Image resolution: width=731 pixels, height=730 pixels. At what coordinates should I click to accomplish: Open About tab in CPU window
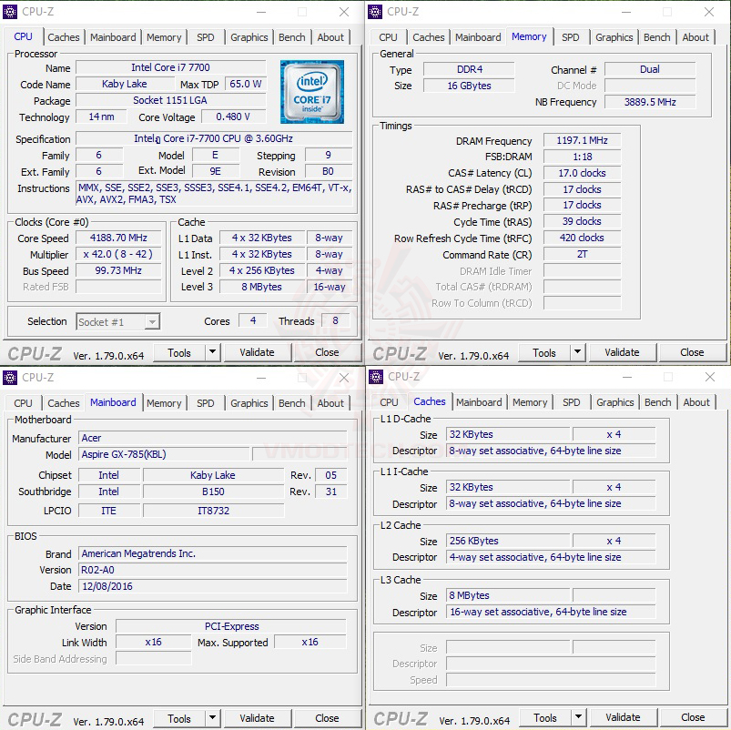pyautogui.click(x=330, y=37)
